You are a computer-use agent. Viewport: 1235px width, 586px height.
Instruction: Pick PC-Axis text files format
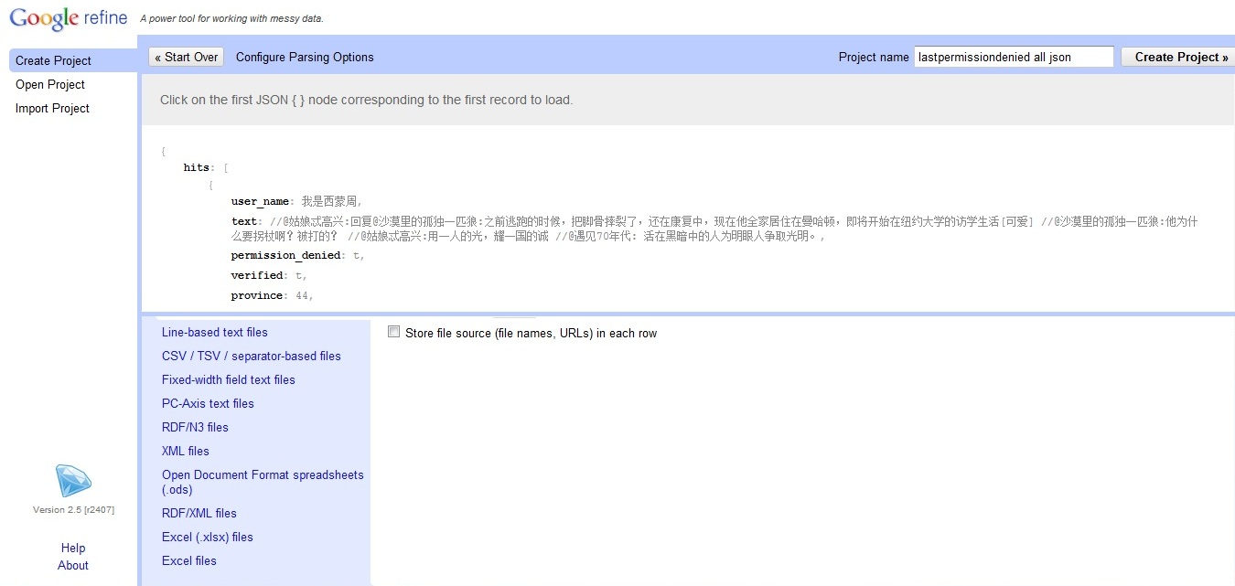click(x=208, y=403)
